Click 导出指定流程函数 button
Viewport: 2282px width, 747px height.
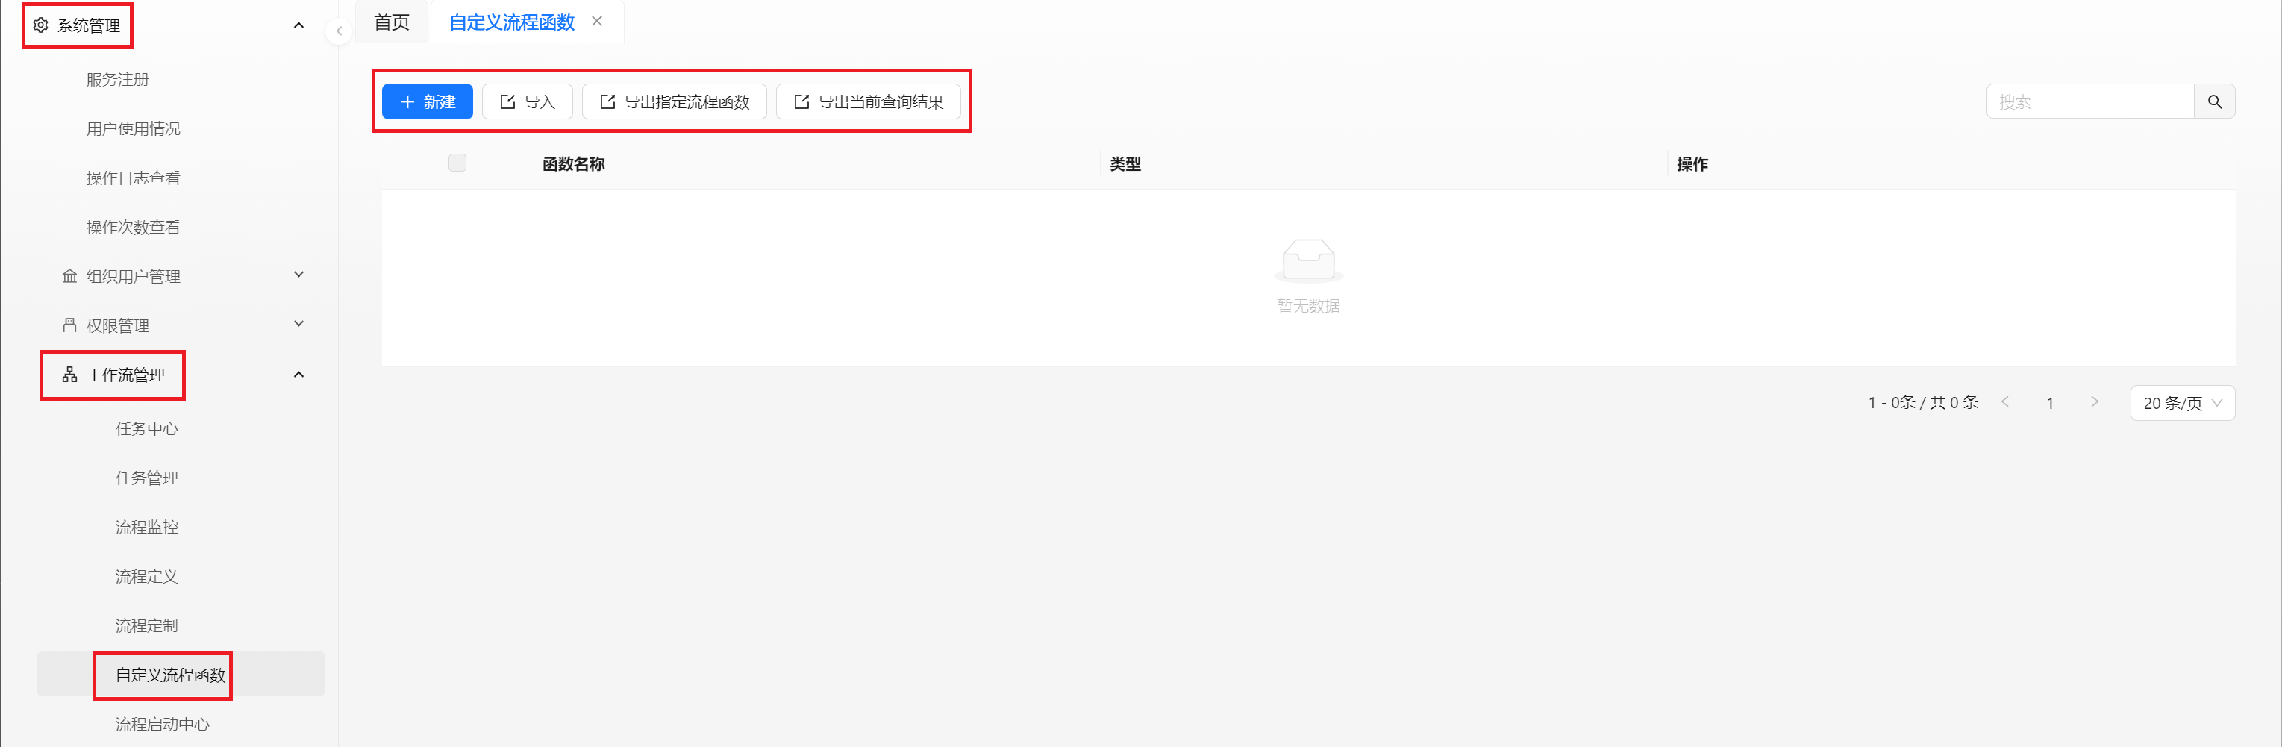point(674,102)
